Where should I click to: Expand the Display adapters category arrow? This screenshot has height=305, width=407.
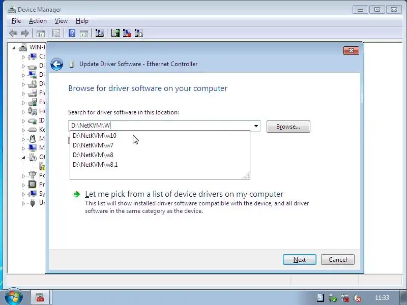(x=23, y=75)
